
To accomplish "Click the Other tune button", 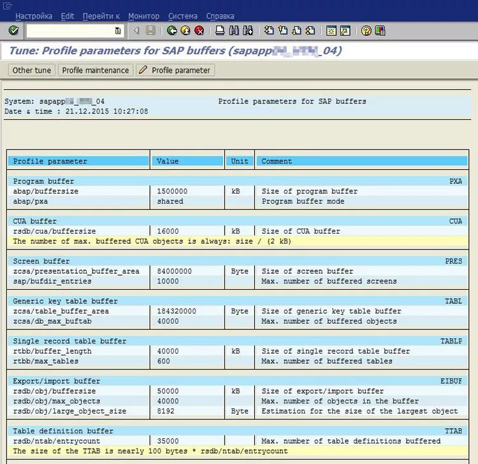I will point(32,70).
